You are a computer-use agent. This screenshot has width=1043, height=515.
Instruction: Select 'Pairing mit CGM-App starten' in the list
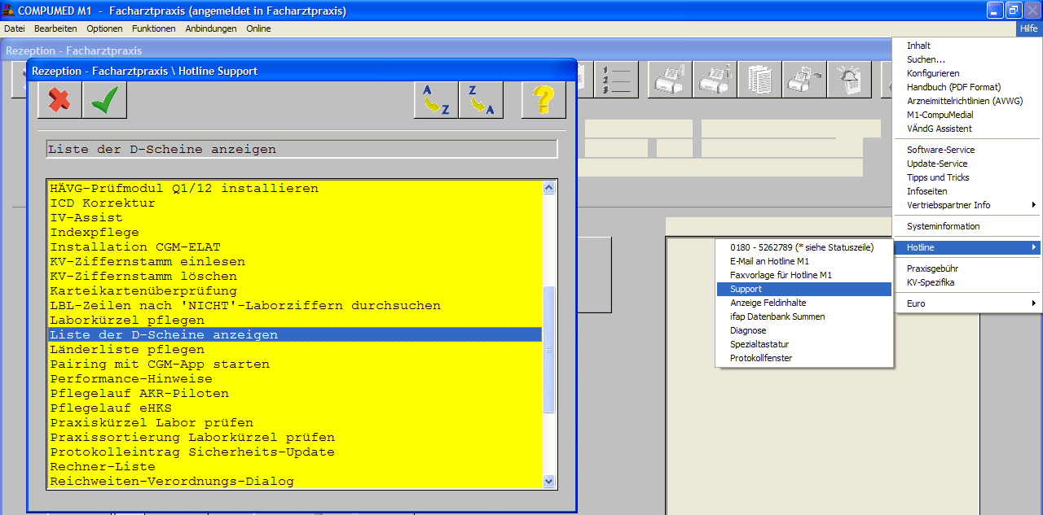295,364
